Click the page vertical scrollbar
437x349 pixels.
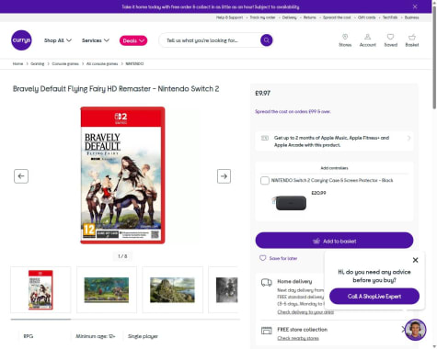pyautogui.click(x=434, y=58)
